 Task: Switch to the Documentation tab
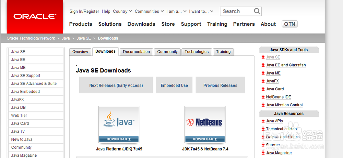click(x=136, y=52)
